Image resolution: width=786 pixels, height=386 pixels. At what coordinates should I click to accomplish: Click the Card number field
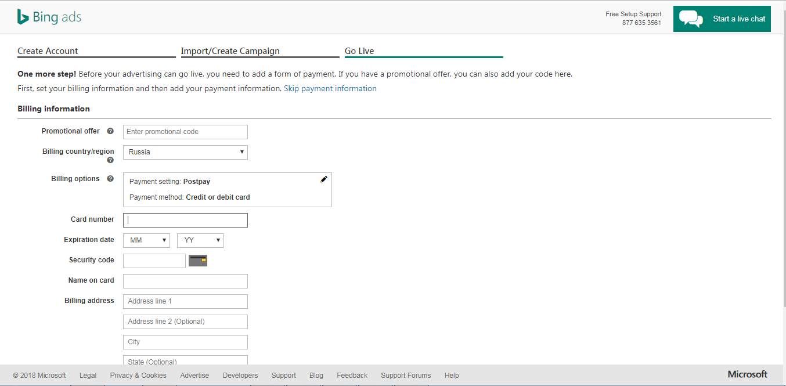coord(185,220)
